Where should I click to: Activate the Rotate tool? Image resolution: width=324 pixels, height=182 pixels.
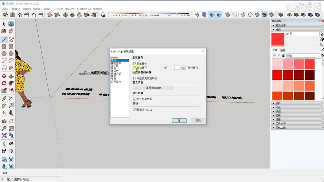(x=4, y=83)
